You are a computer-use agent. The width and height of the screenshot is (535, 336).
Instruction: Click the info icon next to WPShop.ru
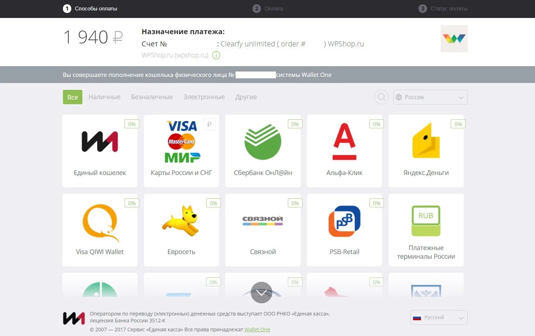click(x=216, y=55)
